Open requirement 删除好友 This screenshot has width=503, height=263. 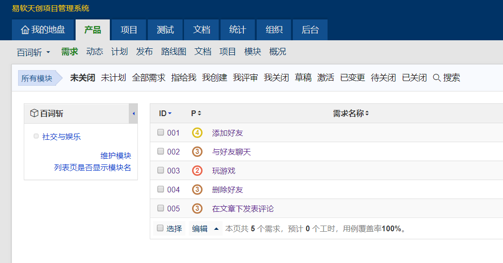227,190
